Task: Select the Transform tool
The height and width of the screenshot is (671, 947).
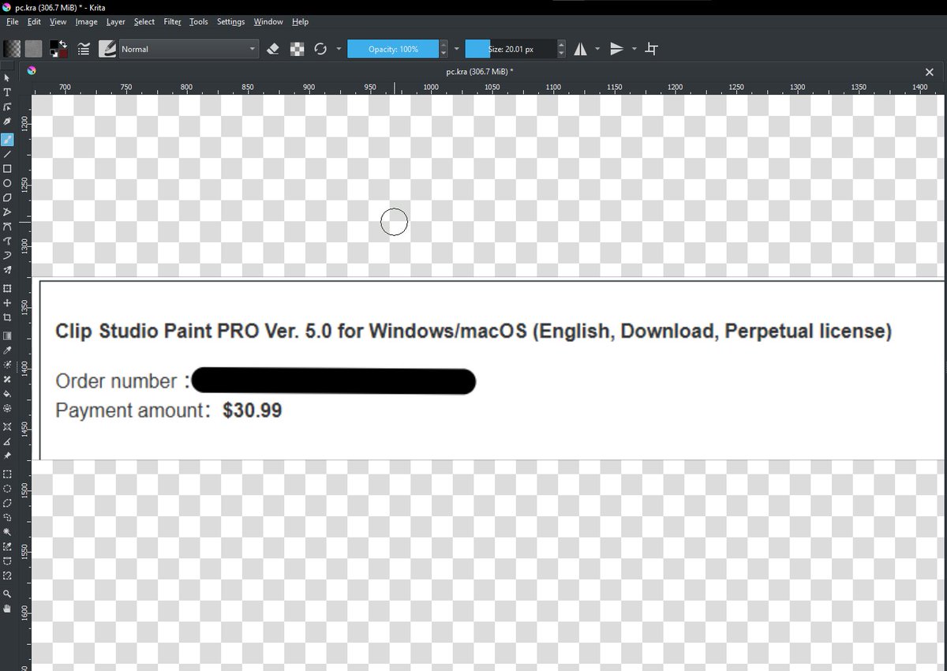Action: point(7,289)
